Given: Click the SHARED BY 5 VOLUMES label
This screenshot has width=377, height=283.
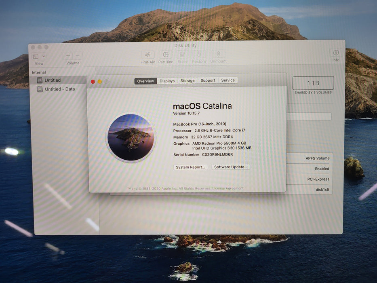Looking at the screenshot, I should [313, 93].
